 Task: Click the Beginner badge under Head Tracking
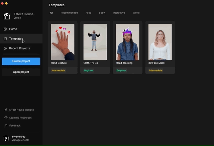121,71
